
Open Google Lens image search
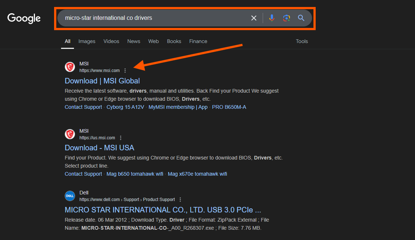pyautogui.click(x=286, y=18)
